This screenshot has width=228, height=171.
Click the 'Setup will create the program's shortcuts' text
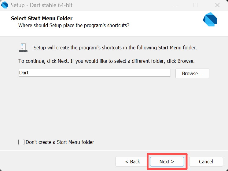point(115,48)
